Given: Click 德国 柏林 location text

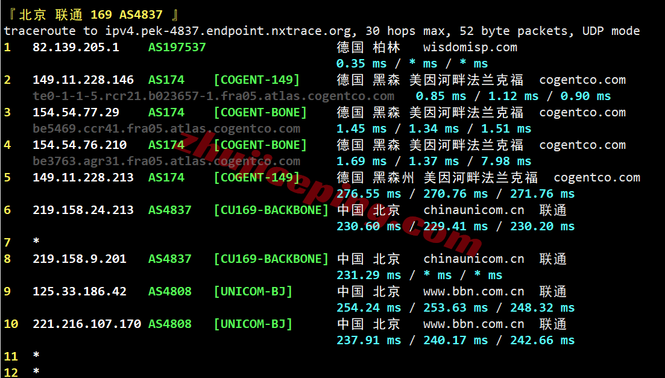Looking at the screenshot, I should click(368, 47).
